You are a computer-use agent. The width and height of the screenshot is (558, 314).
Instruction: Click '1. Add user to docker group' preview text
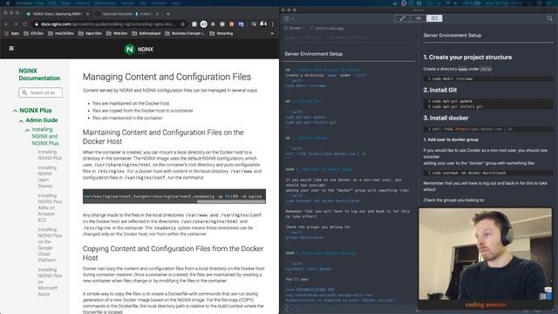451,140
